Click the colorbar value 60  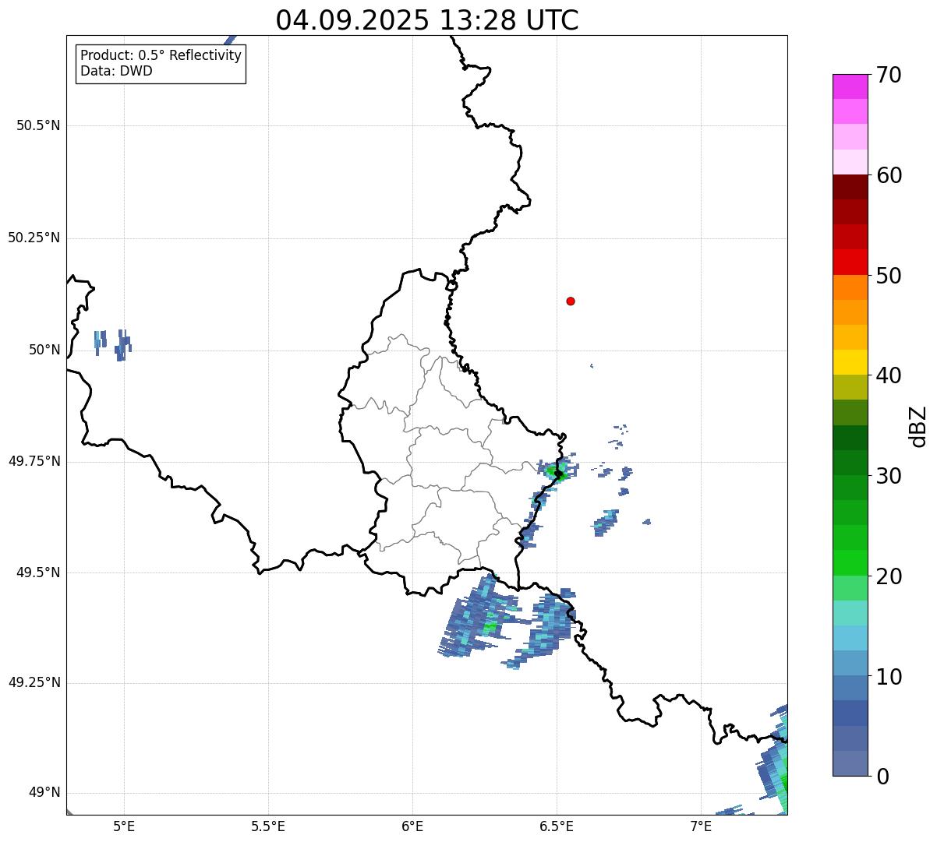[889, 175]
